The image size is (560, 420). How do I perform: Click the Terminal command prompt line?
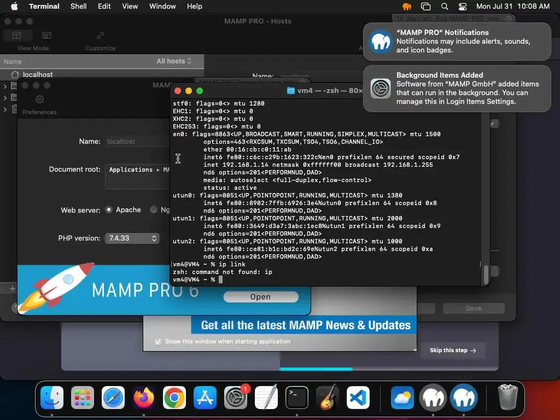click(x=327, y=279)
